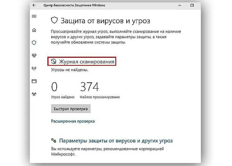Screen dimensions: 232x166
Task: Click the protection settings gears icon
Action: pyautogui.click(x=53, y=140)
